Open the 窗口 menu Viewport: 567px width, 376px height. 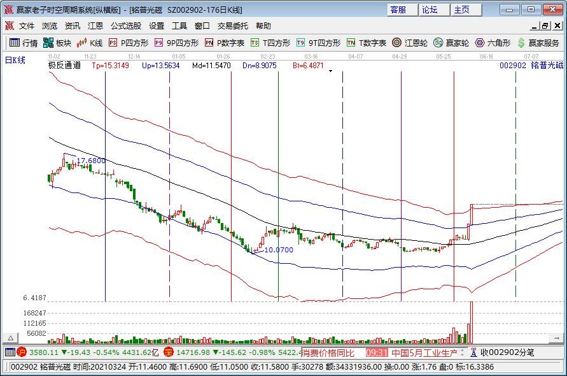point(202,25)
